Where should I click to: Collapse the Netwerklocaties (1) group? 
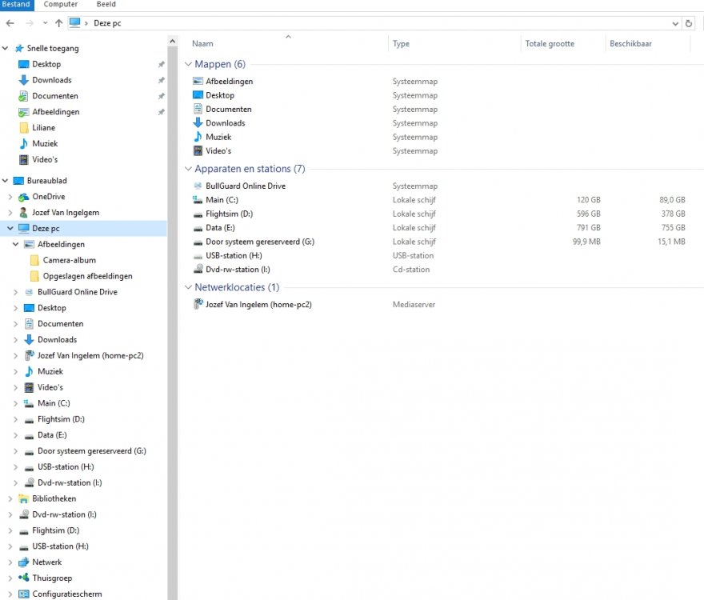point(188,287)
